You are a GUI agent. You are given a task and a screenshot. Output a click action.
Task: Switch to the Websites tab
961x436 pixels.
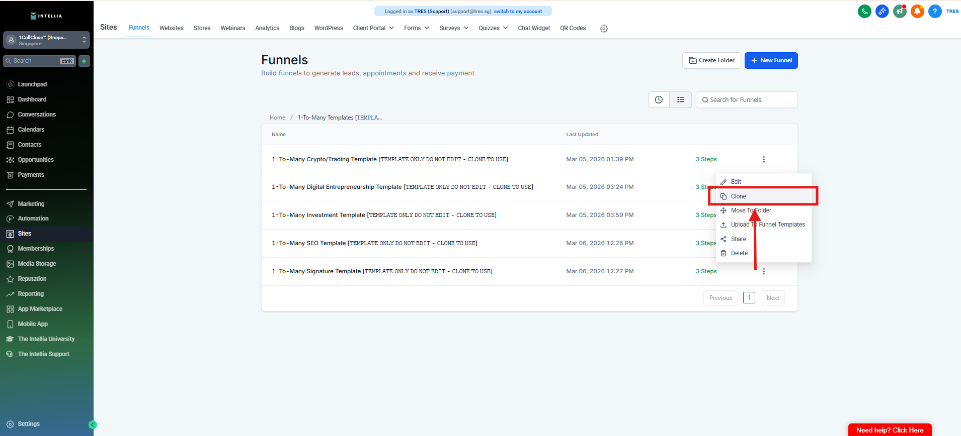171,28
